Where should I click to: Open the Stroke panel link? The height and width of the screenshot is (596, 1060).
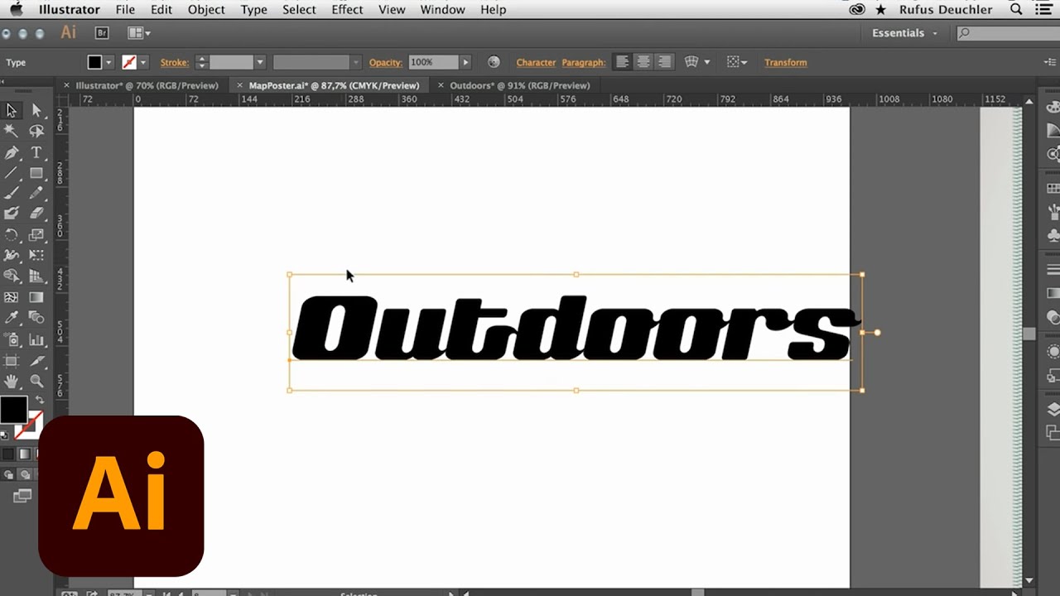pos(174,62)
